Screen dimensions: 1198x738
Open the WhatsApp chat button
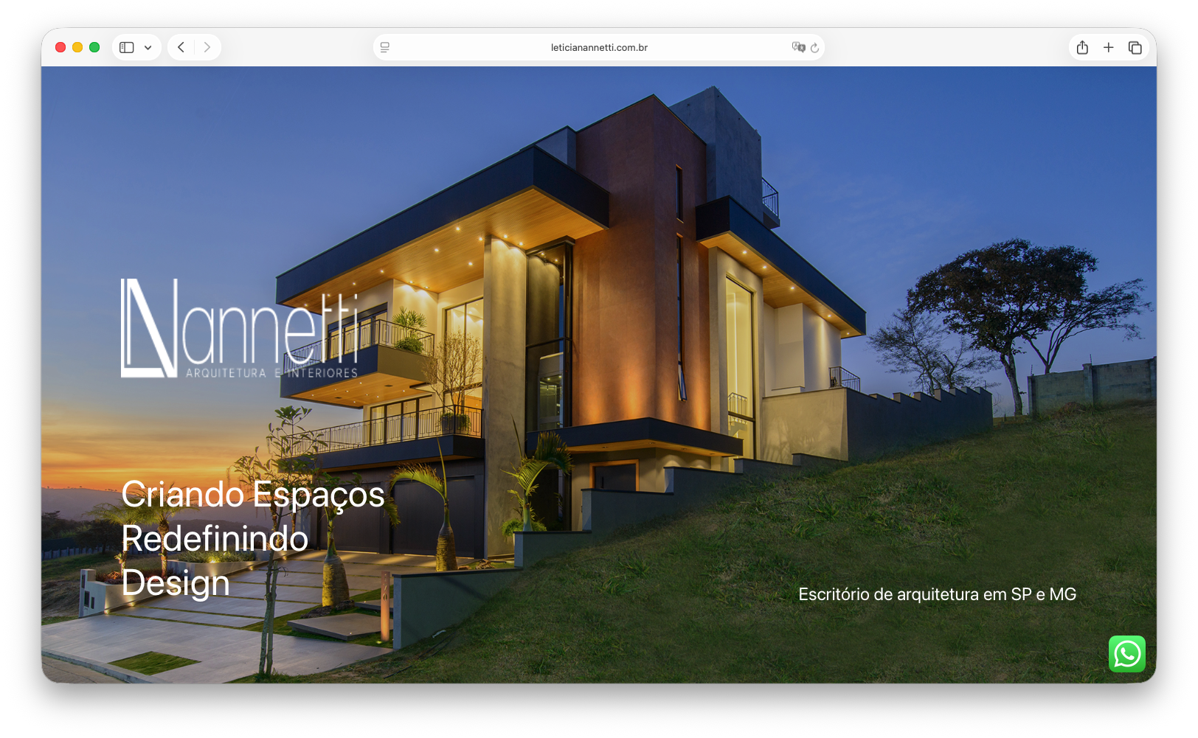pos(1126,654)
